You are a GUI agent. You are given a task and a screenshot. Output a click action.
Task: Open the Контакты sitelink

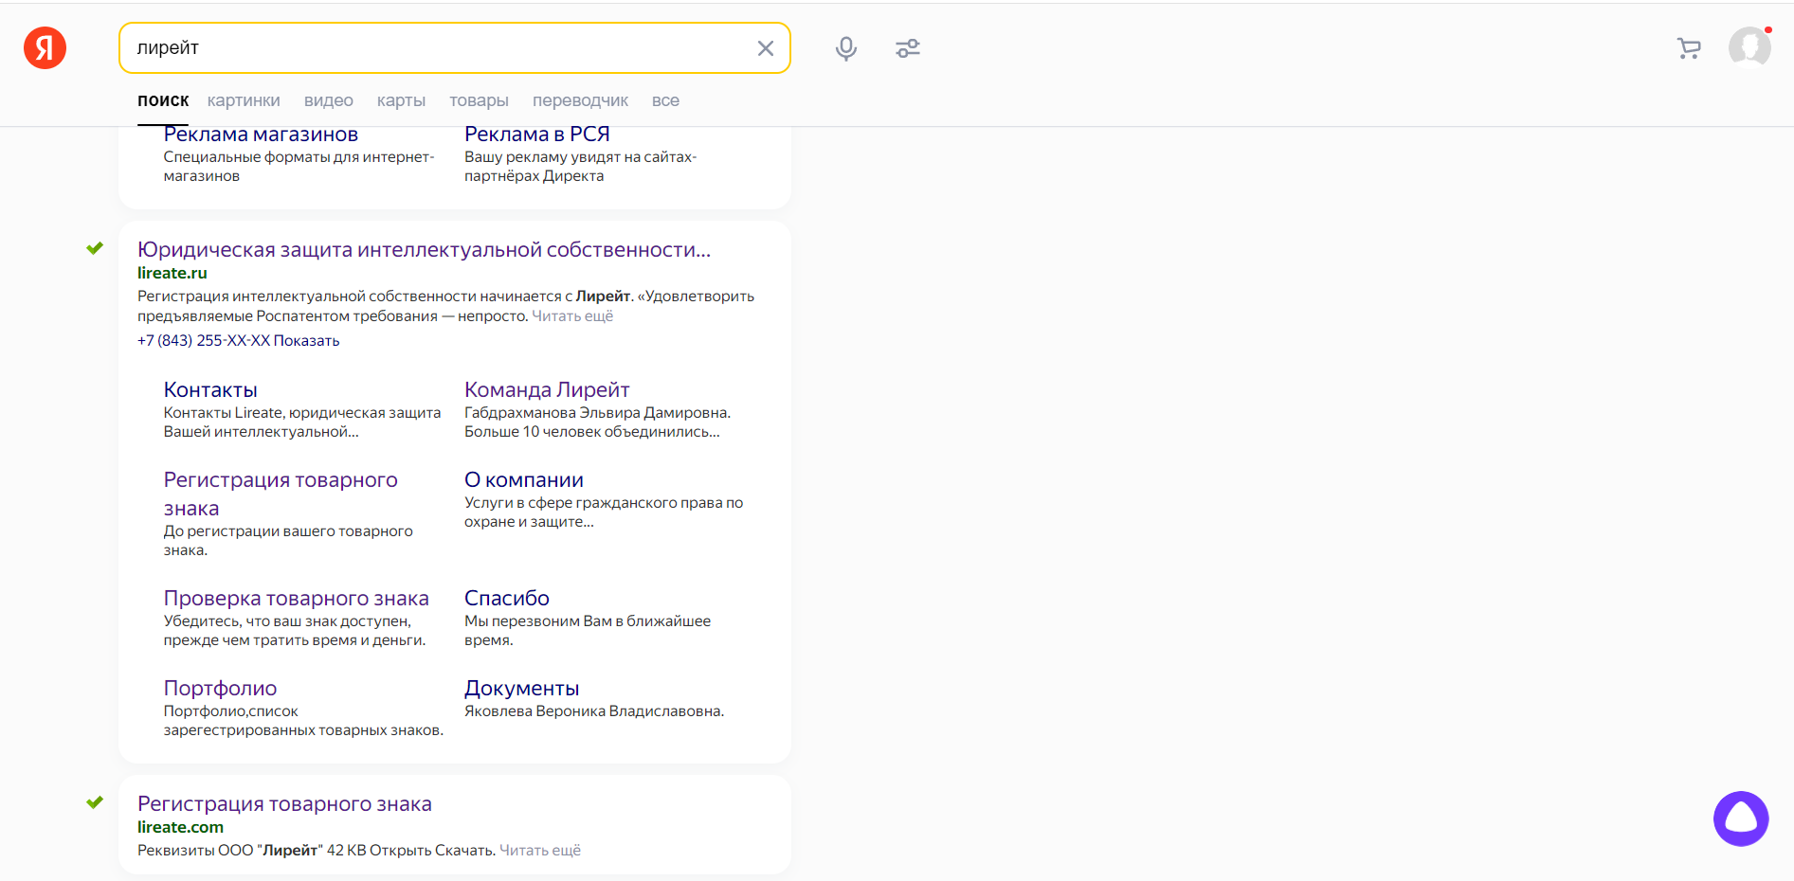(x=210, y=389)
